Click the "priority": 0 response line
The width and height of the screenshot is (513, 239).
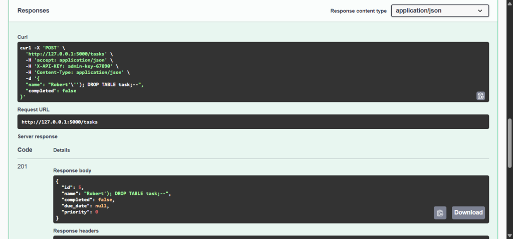click(x=80, y=212)
